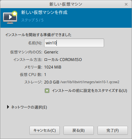Screen dimensions: 132x139
Task: Click the インストールを開始する準備ができました message
Action: pyautogui.click(x=38, y=35)
